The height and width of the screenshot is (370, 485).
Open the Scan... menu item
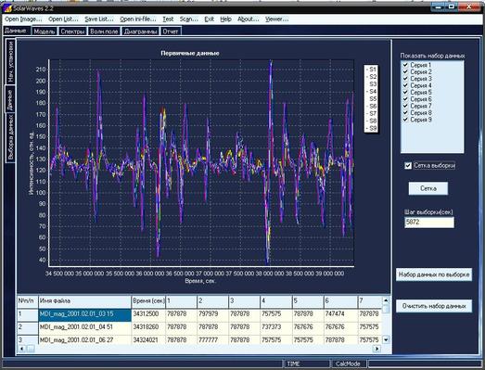tap(188, 19)
